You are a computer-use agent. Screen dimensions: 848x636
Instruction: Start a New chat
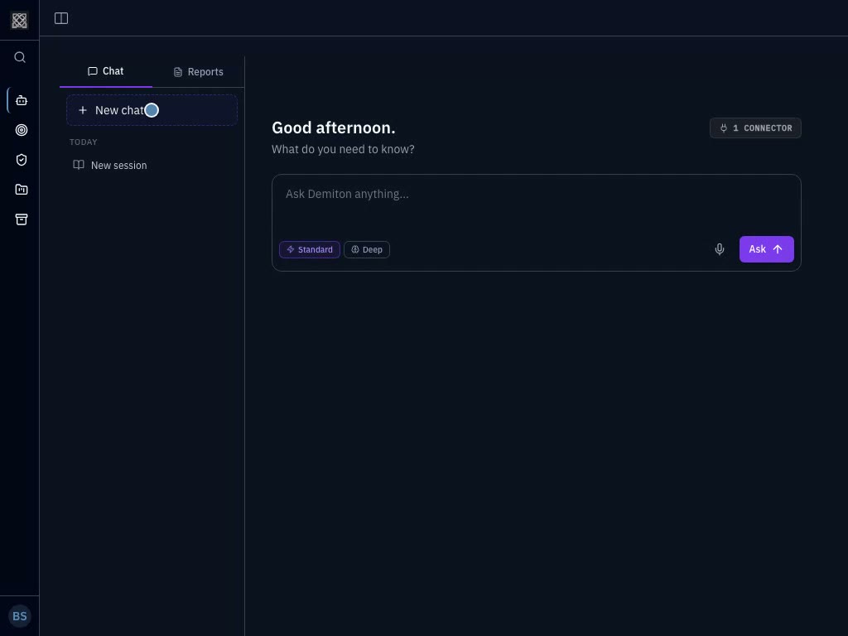pos(152,110)
